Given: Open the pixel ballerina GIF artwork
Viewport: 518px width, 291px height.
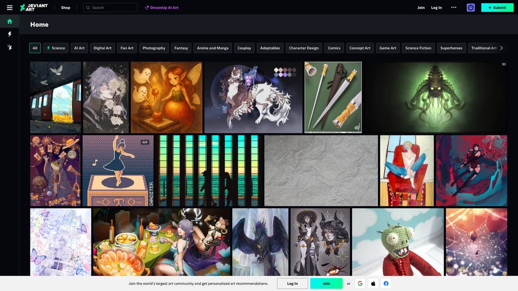Looking at the screenshot, I should (118, 171).
